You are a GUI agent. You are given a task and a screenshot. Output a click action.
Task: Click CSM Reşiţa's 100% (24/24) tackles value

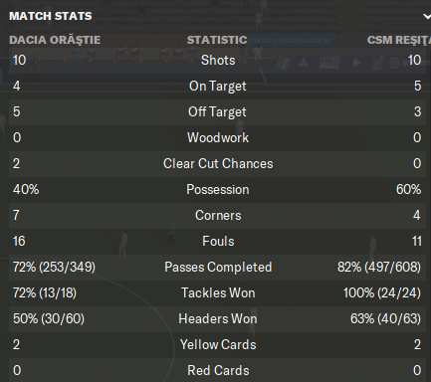coord(382,293)
